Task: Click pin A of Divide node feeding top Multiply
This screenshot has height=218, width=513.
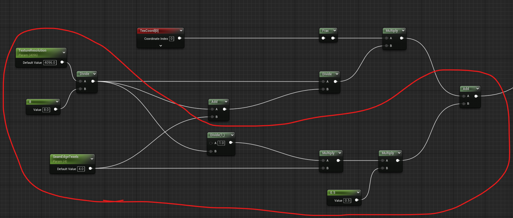Action: coord(323,82)
